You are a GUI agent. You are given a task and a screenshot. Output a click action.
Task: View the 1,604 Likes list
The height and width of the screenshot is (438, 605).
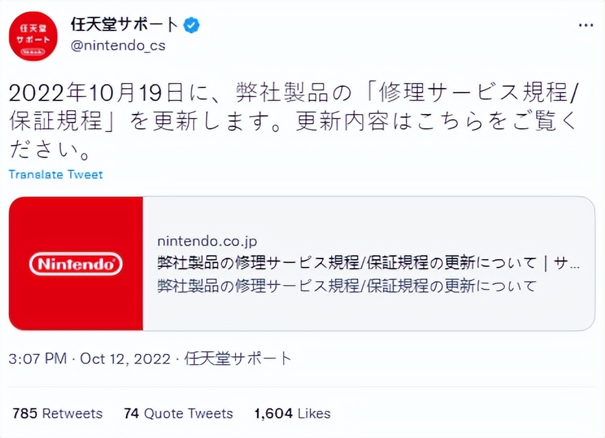click(292, 413)
